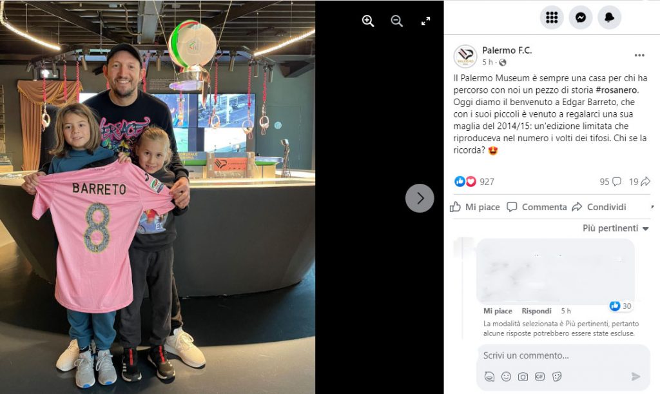Zoom in on the photo

368,21
